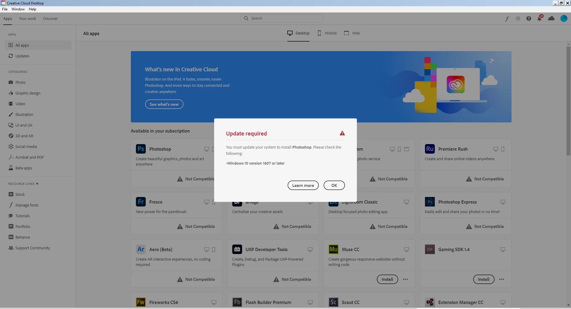
Task: Select the Graphic design category
Action: (38, 93)
